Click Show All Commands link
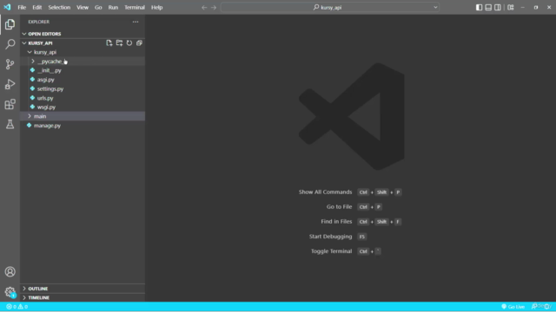Screen dimensions: 556x312 tap(325, 192)
